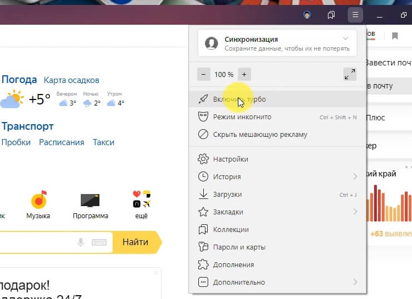Click the passwords and cards key icon
Image resolution: width=412 pixels, height=299 pixels.
(203, 247)
